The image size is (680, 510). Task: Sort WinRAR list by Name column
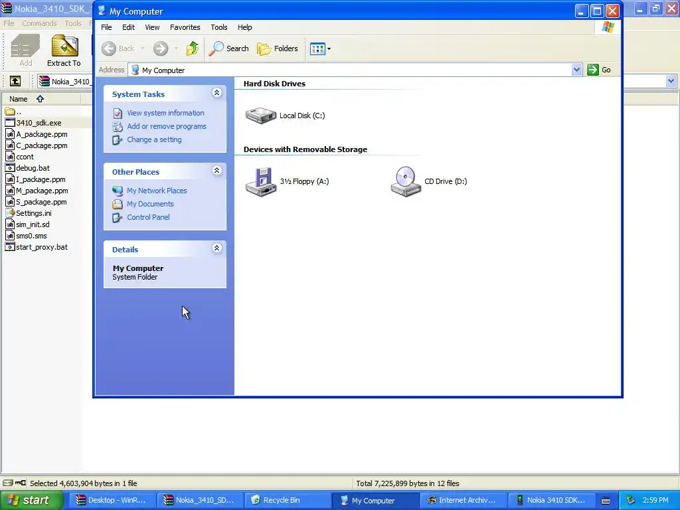(41, 99)
